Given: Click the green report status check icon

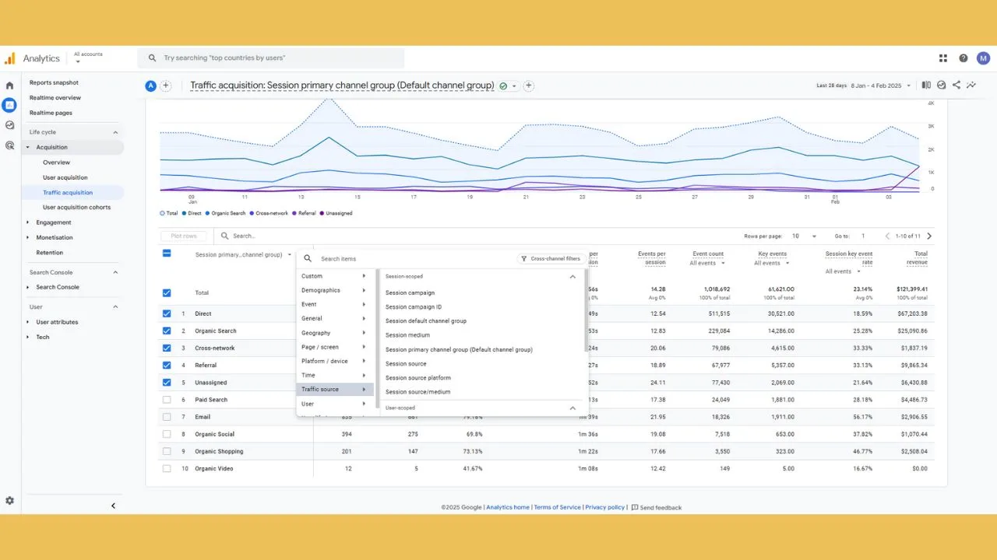Looking at the screenshot, I should coord(503,86).
